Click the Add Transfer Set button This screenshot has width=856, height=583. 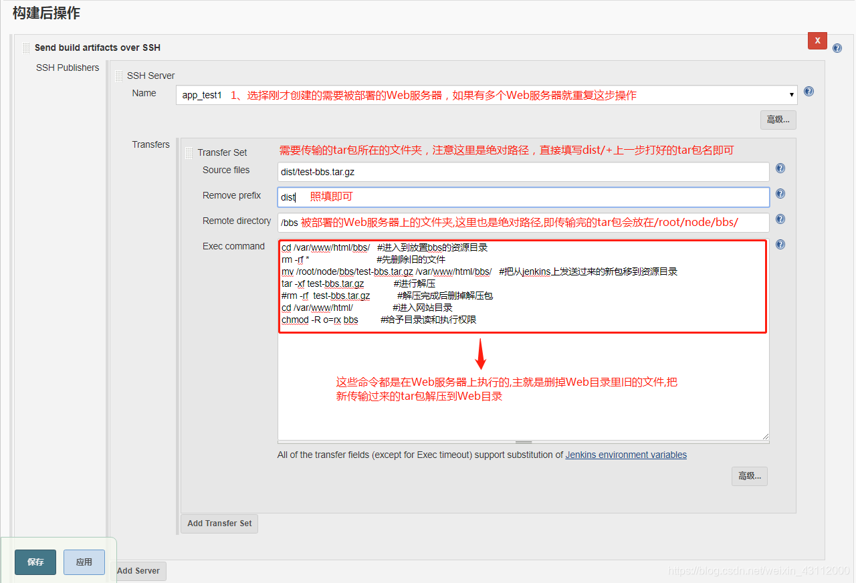[x=219, y=523]
